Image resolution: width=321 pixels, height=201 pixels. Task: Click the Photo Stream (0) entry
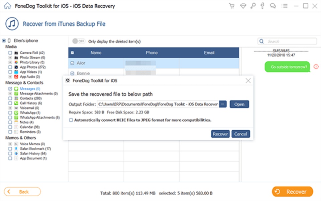(32, 57)
